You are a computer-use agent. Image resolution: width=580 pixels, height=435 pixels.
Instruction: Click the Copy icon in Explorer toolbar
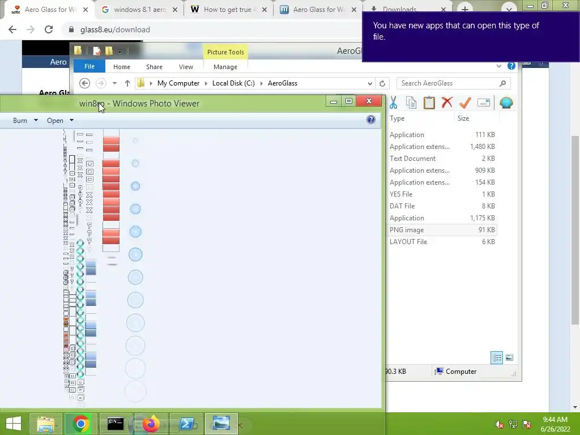pos(411,103)
